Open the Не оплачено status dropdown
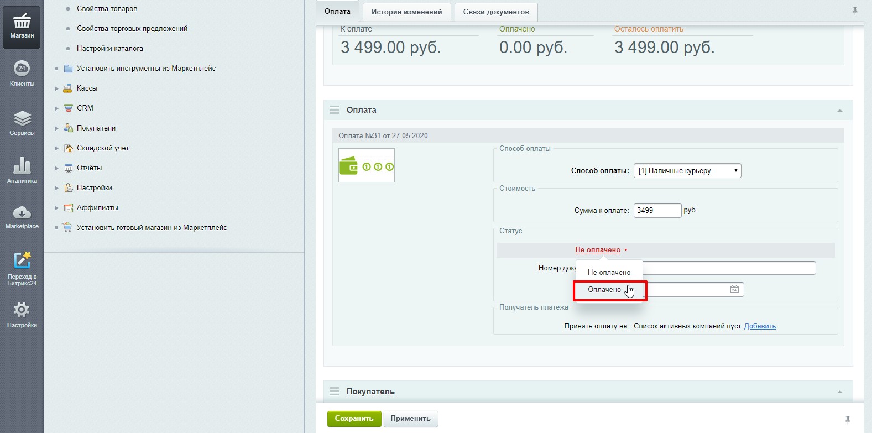872x433 pixels. click(x=601, y=250)
